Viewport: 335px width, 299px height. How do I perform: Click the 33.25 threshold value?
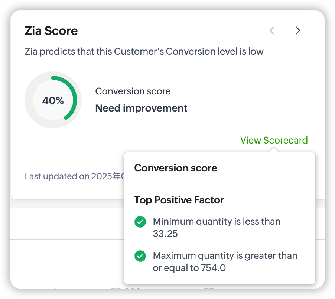165,234
